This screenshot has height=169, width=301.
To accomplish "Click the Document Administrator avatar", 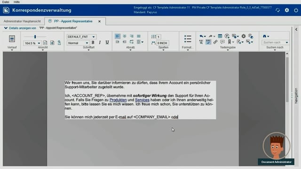I will pos(277,146).
